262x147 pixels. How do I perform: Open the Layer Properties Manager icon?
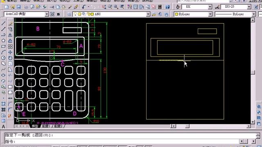pyautogui.click(x=69, y=14)
